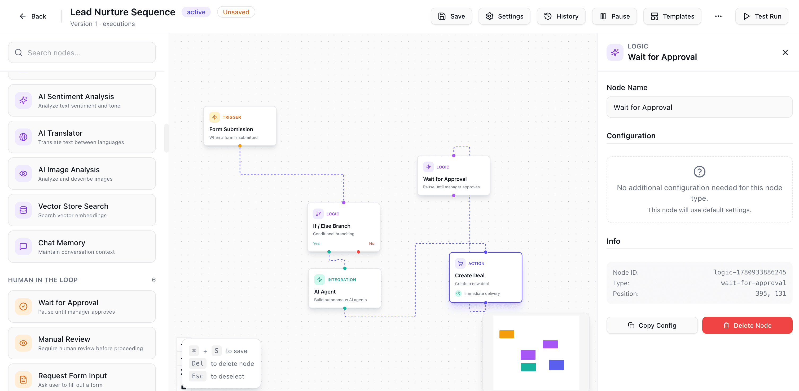Select the If / Else Branch node
The width and height of the screenshot is (799, 391).
pyautogui.click(x=344, y=227)
